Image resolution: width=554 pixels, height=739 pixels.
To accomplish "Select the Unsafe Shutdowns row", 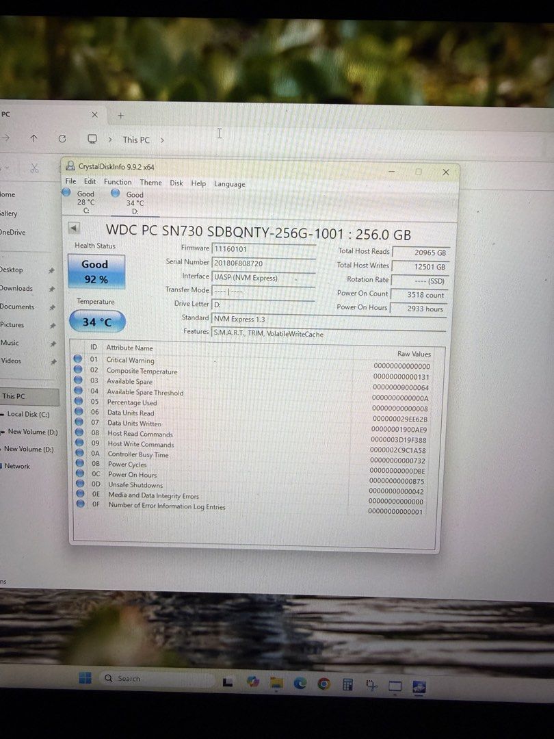I will 252,487.
